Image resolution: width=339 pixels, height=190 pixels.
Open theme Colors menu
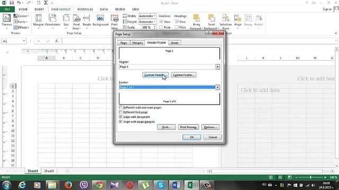21,16
